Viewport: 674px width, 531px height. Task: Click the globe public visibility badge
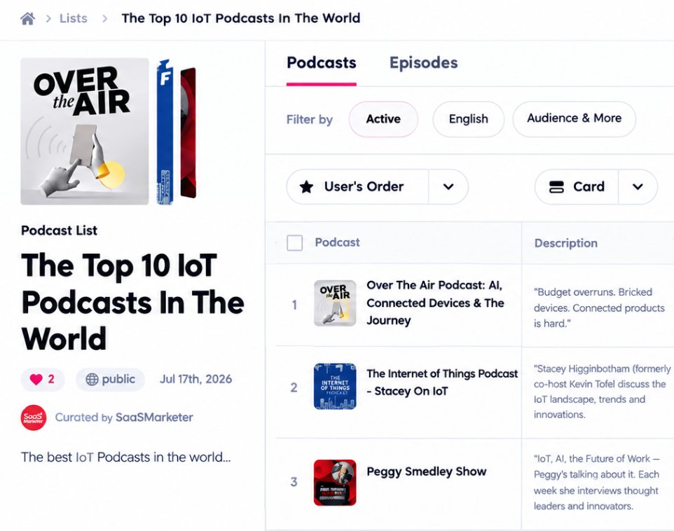111,379
